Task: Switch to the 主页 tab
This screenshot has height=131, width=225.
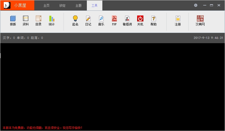Action: [47, 5]
